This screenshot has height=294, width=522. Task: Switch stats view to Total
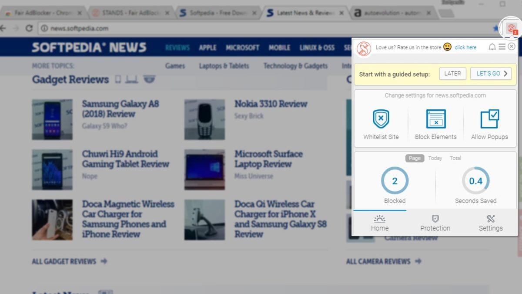click(x=455, y=158)
